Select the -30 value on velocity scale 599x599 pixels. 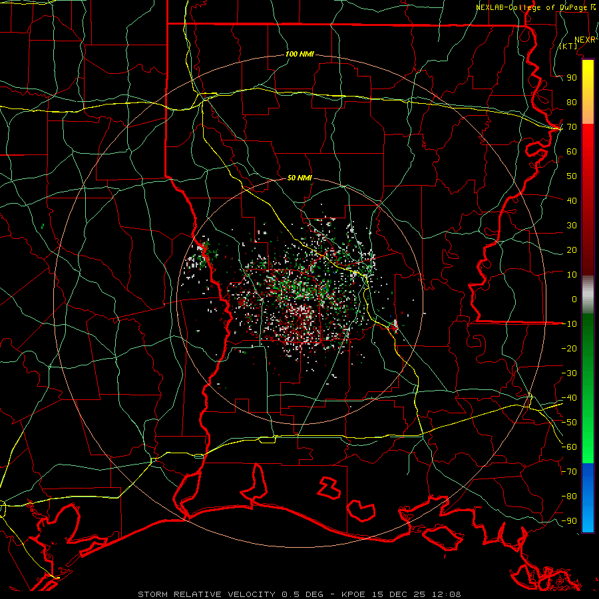(569, 373)
